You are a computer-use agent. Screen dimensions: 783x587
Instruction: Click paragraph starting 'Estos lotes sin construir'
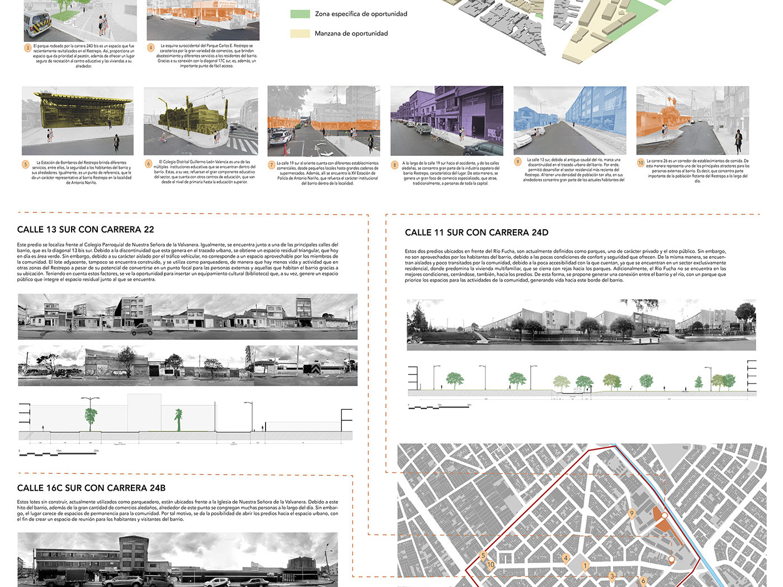click(x=177, y=510)
